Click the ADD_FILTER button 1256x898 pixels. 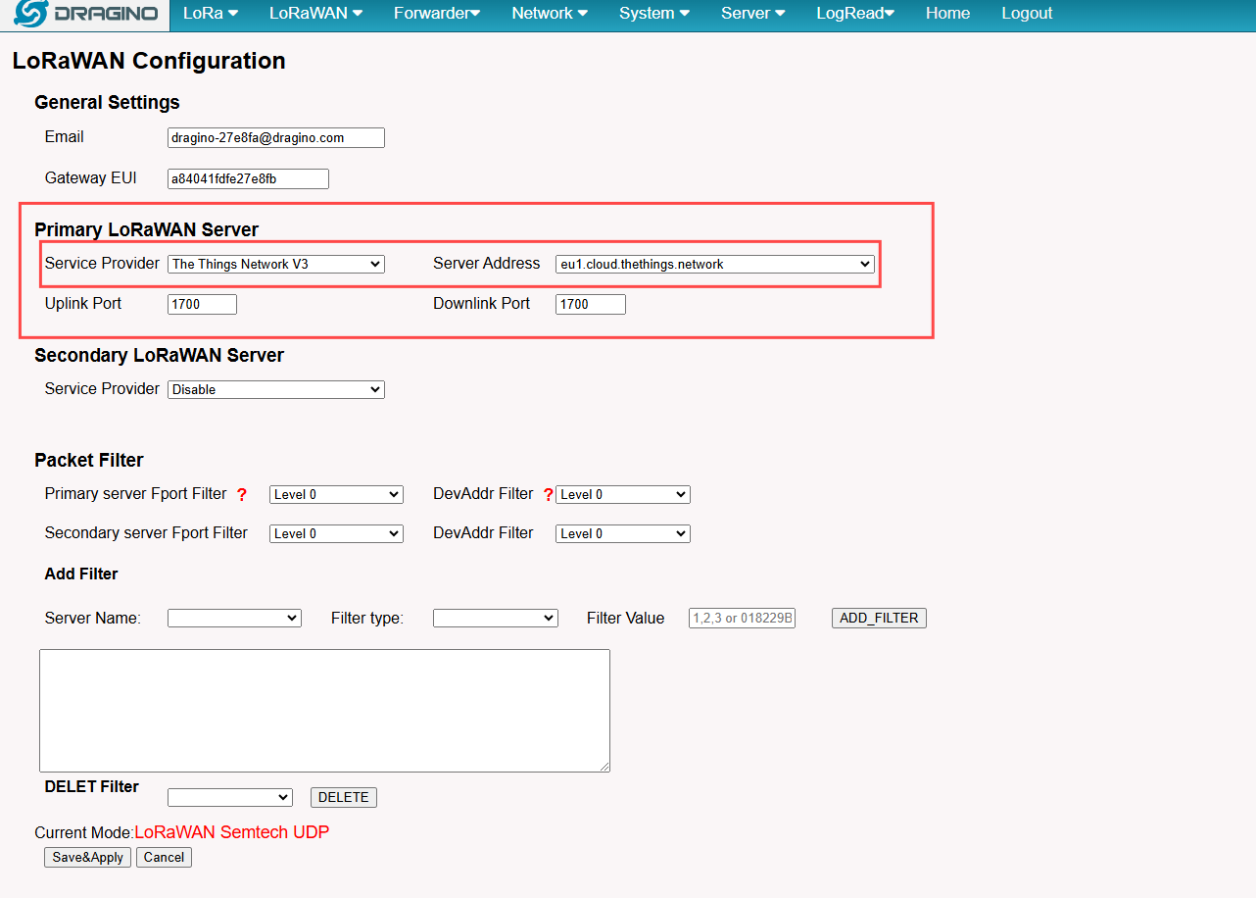click(879, 618)
